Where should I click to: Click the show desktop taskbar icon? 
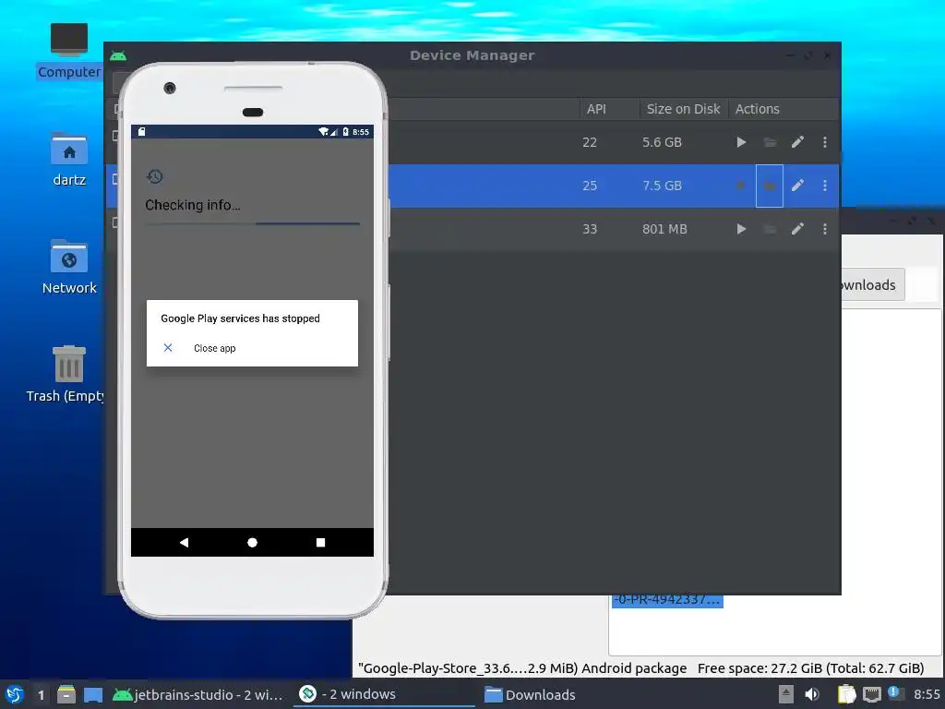[x=93, y=695]
